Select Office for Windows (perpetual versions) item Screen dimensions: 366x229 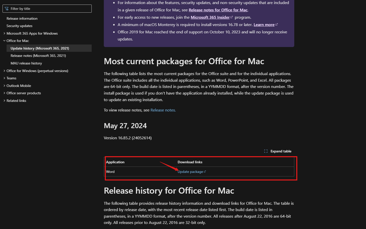click(x=37, y=71)
